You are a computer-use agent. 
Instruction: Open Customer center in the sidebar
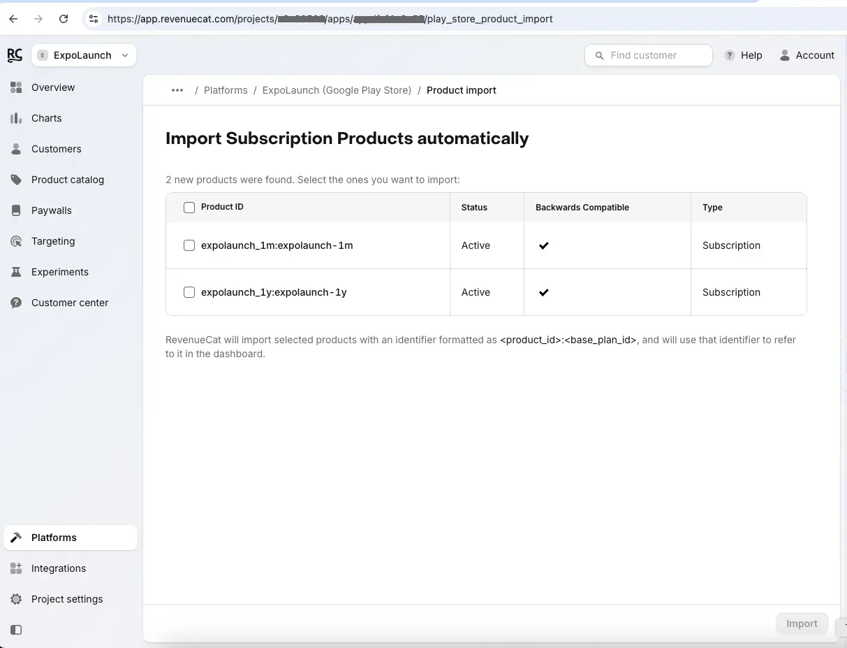pos(71,303)
